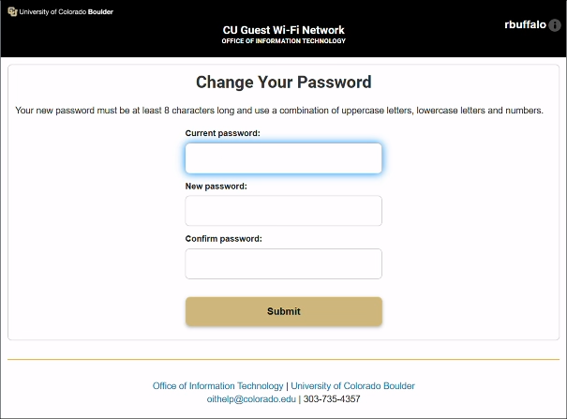Focus the Current password input field
Viewport: 567px width, 419px height.
click(283, 158)
